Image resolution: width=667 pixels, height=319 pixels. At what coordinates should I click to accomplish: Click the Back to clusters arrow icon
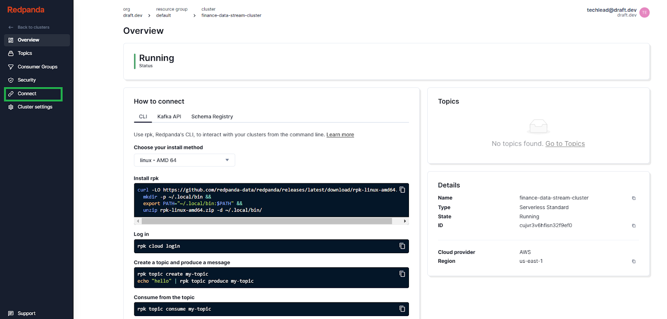[x=11, y=27]
